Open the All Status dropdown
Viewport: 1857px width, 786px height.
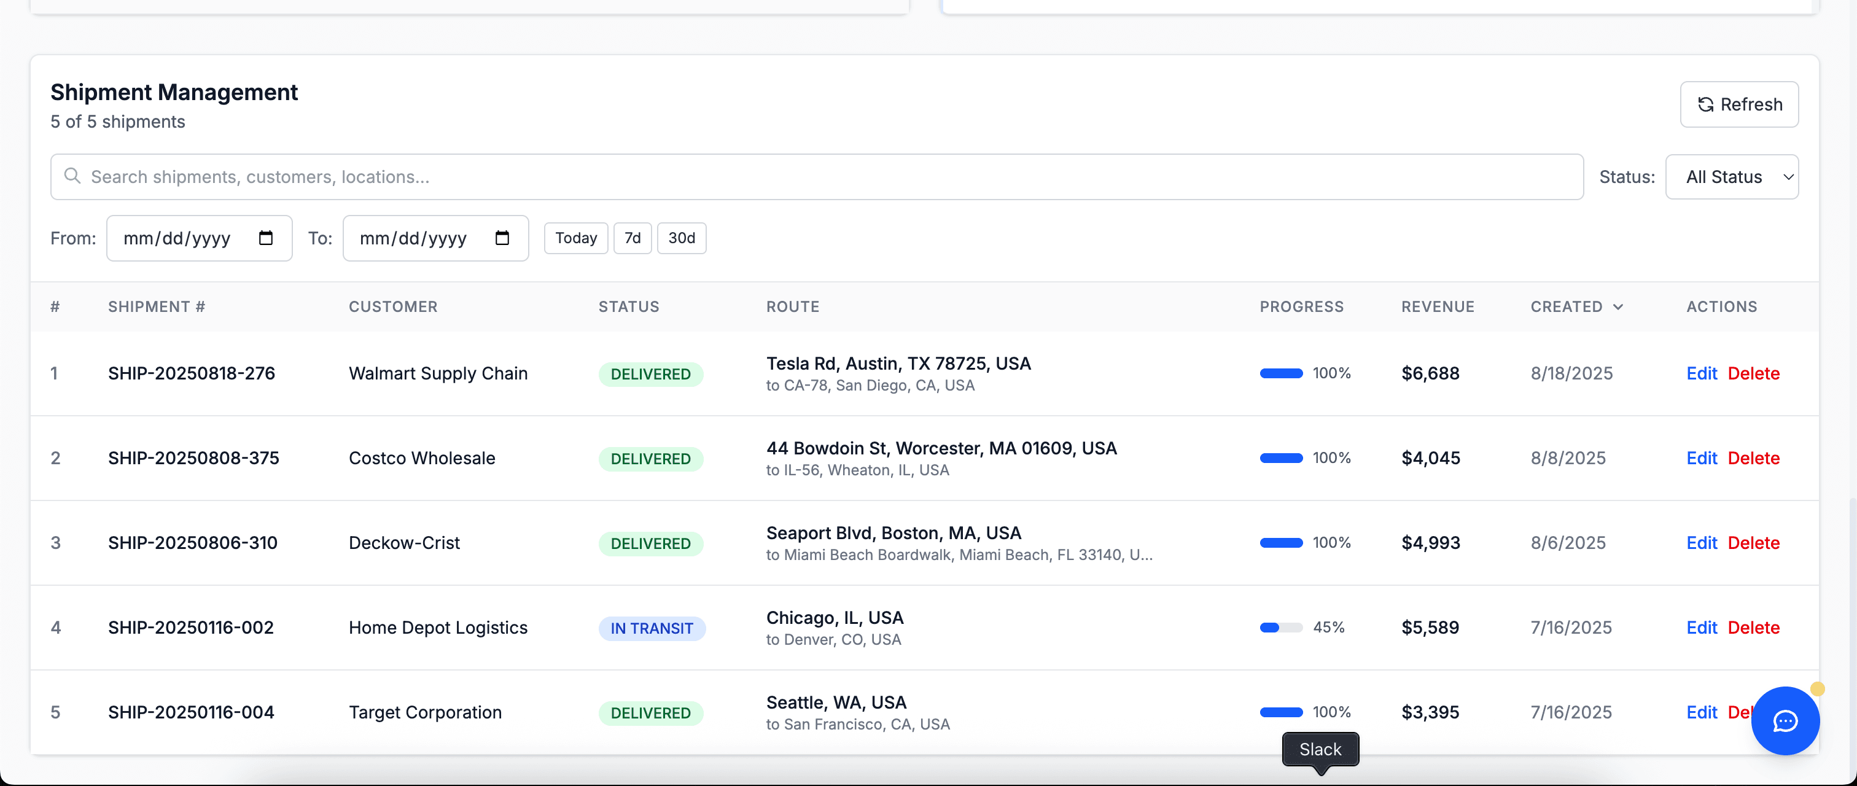tap(1732, 176)
